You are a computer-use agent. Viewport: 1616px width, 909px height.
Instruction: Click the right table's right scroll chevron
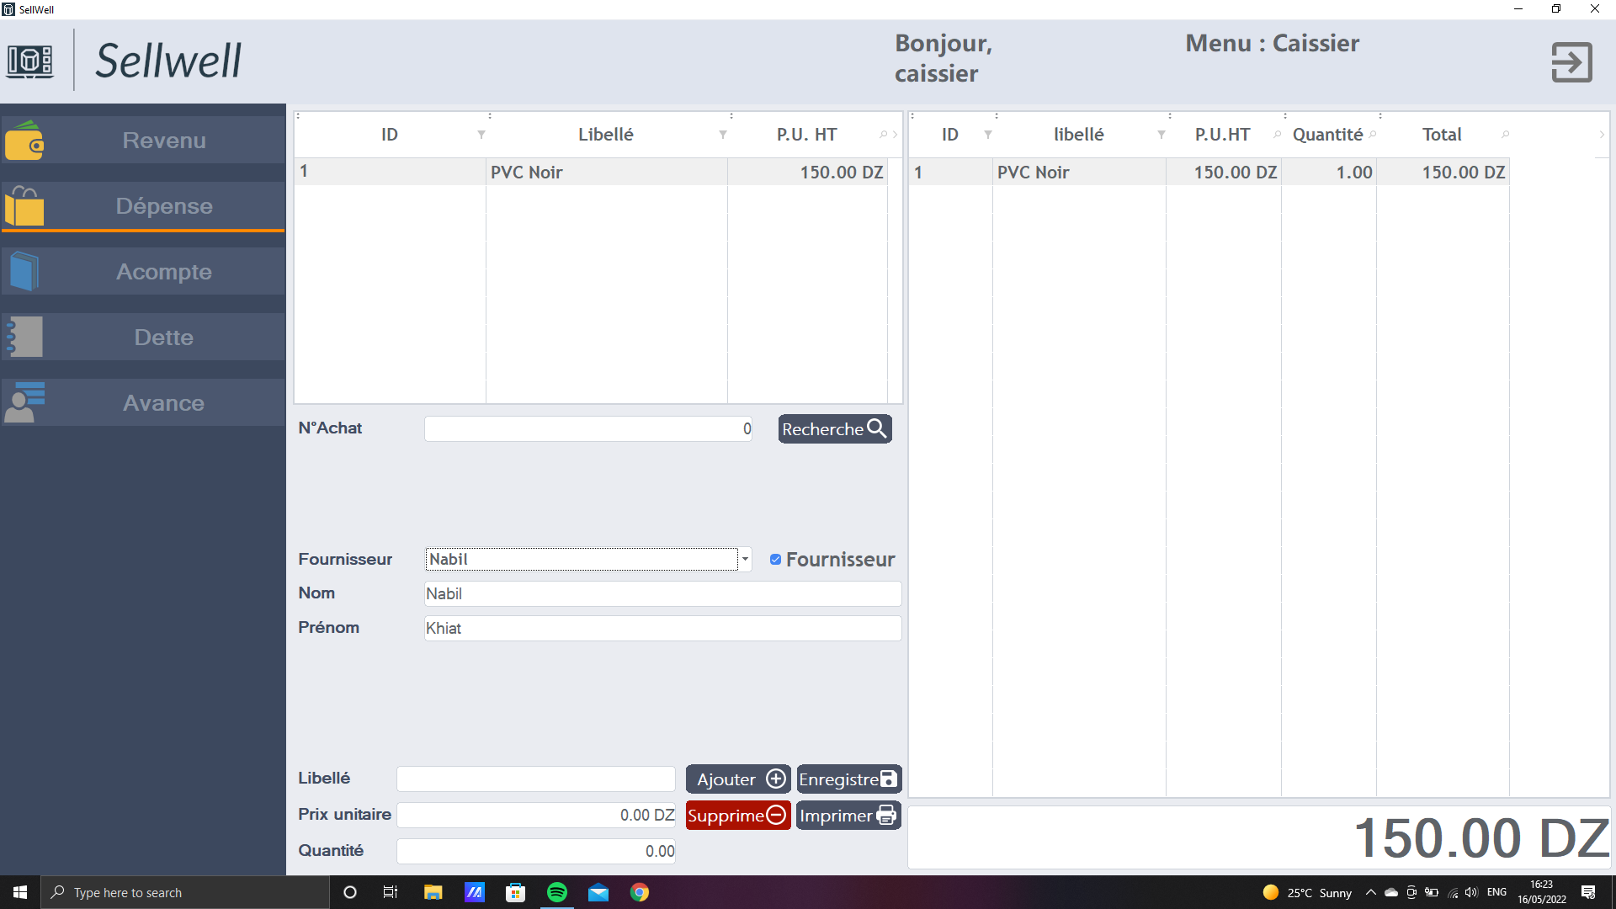click(x=1601, y=135)
